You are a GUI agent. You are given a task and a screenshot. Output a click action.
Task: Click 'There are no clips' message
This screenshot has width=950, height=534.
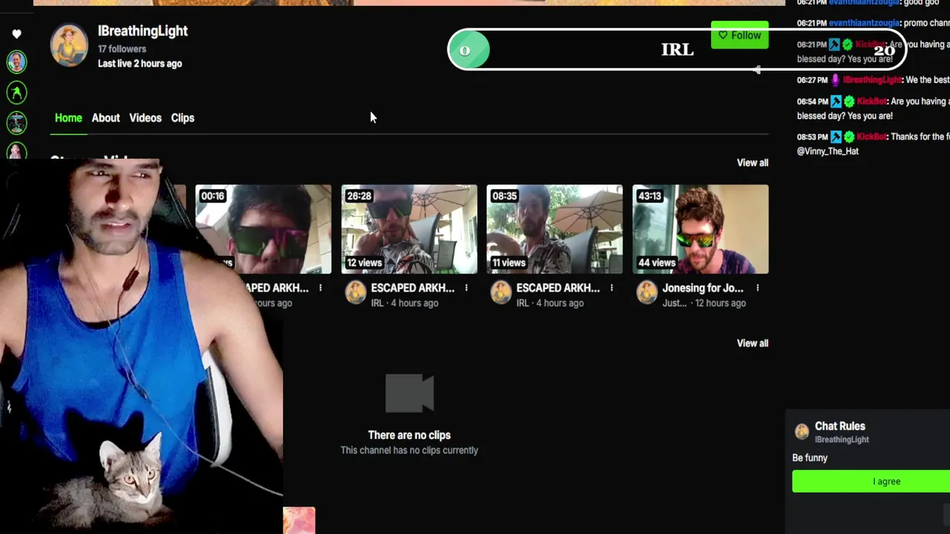[x=409, y=435]
